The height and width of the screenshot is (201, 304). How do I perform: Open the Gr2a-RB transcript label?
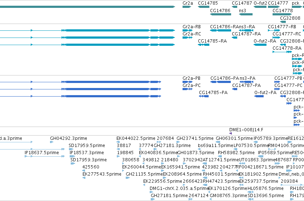pyautogui.click(x=191, y=27)
